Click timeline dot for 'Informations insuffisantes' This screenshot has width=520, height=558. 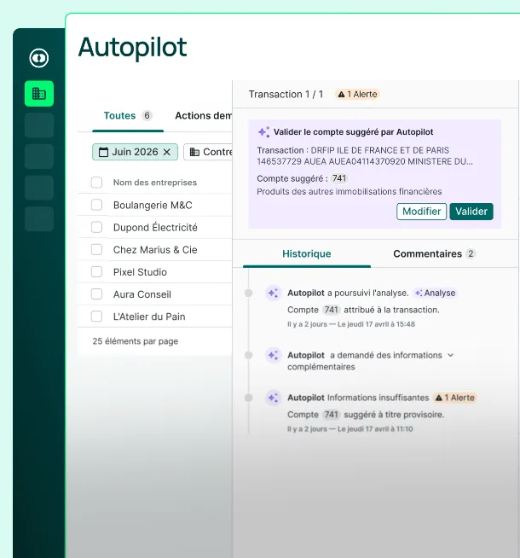pos(248,398)
